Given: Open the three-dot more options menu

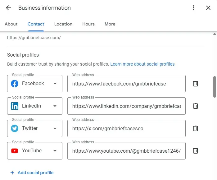Looking at the screenshot, I should 193,8.
